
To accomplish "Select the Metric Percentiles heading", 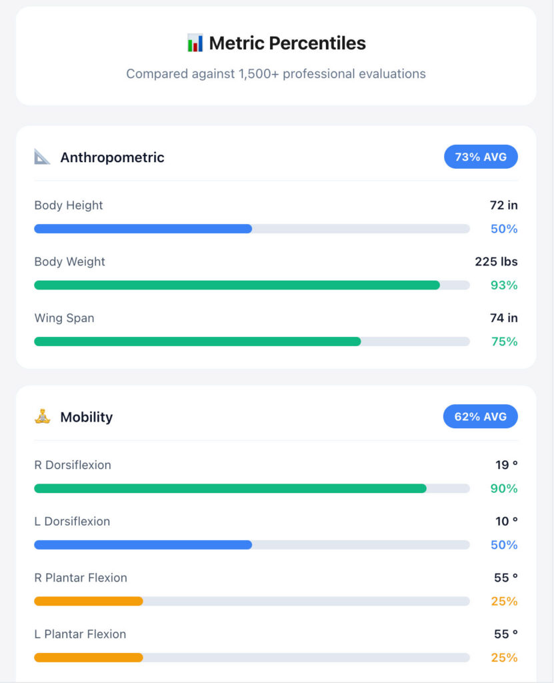I will click(x=287, y=44).
